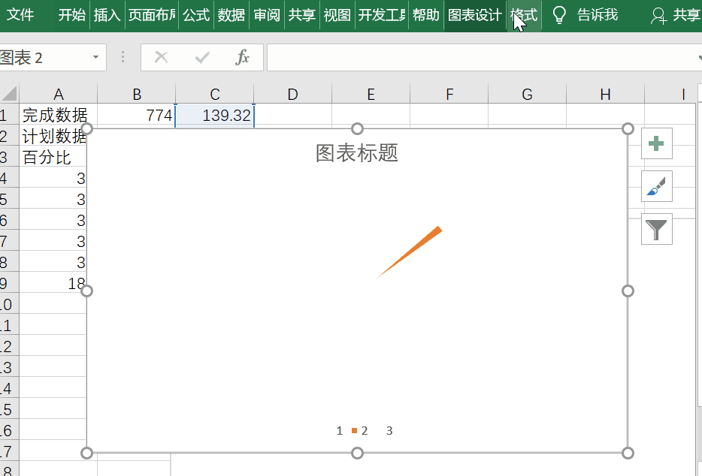Click the formula bar drag handle dots
The image size is (702, 476).
pyautogui.click(x=123, y=57)
